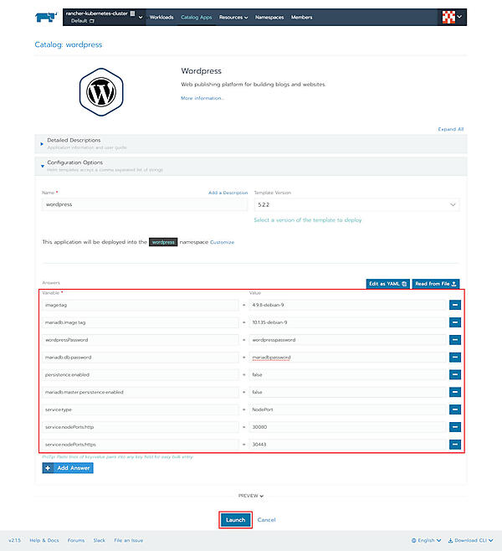Click the Add Answer button
This screenshot has height=551, width=502.
point(68,468)
